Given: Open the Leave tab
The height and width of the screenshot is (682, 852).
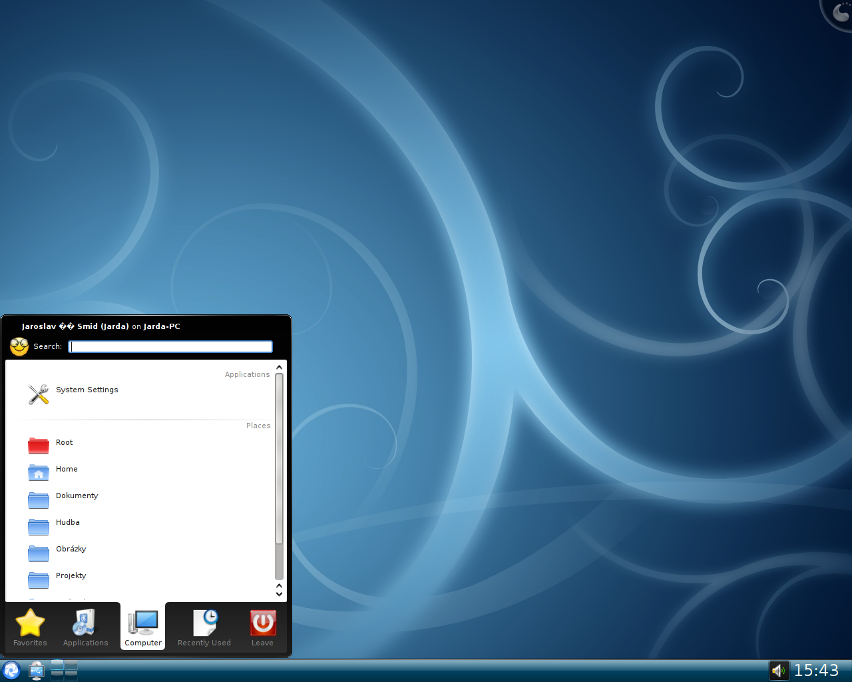Looking at the screenshot, I should [263, 627].
